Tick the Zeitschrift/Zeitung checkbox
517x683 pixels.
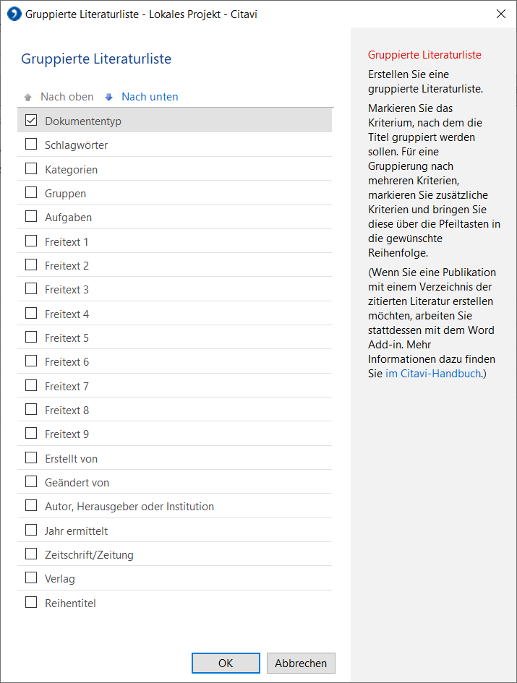tap(31, 554)
